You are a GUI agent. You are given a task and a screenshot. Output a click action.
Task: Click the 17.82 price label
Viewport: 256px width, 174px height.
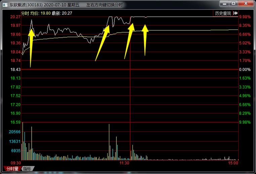pyautogui.click(x=15, y=87)
